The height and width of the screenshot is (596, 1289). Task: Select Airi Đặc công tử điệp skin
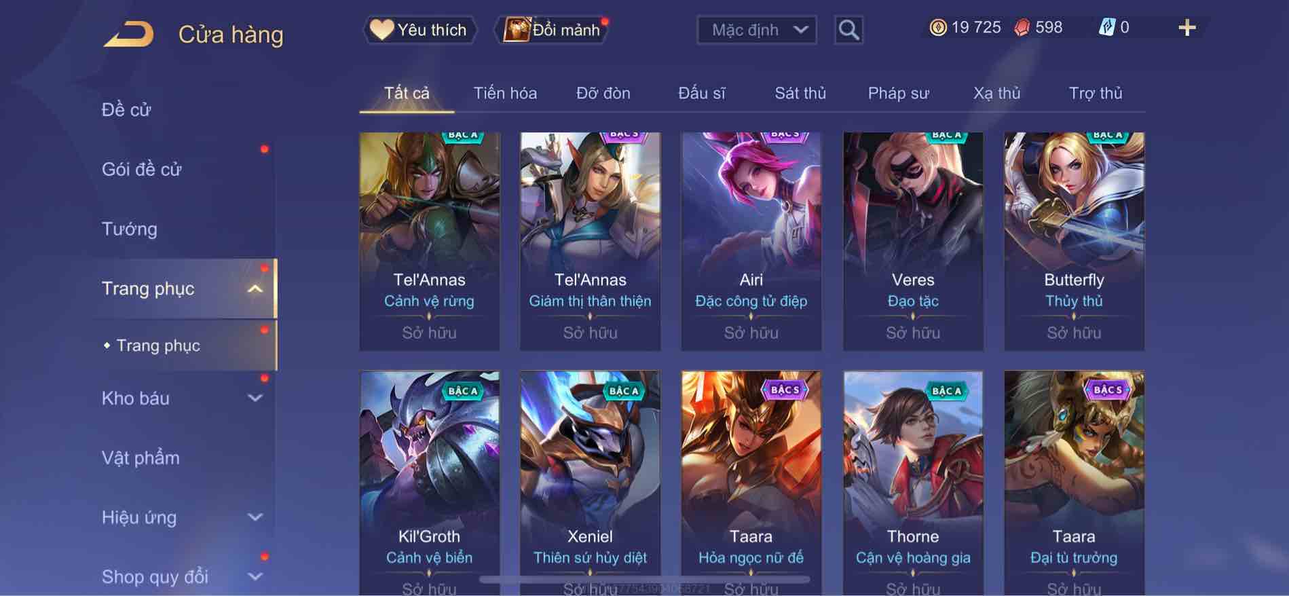click(x=751, y=242)
